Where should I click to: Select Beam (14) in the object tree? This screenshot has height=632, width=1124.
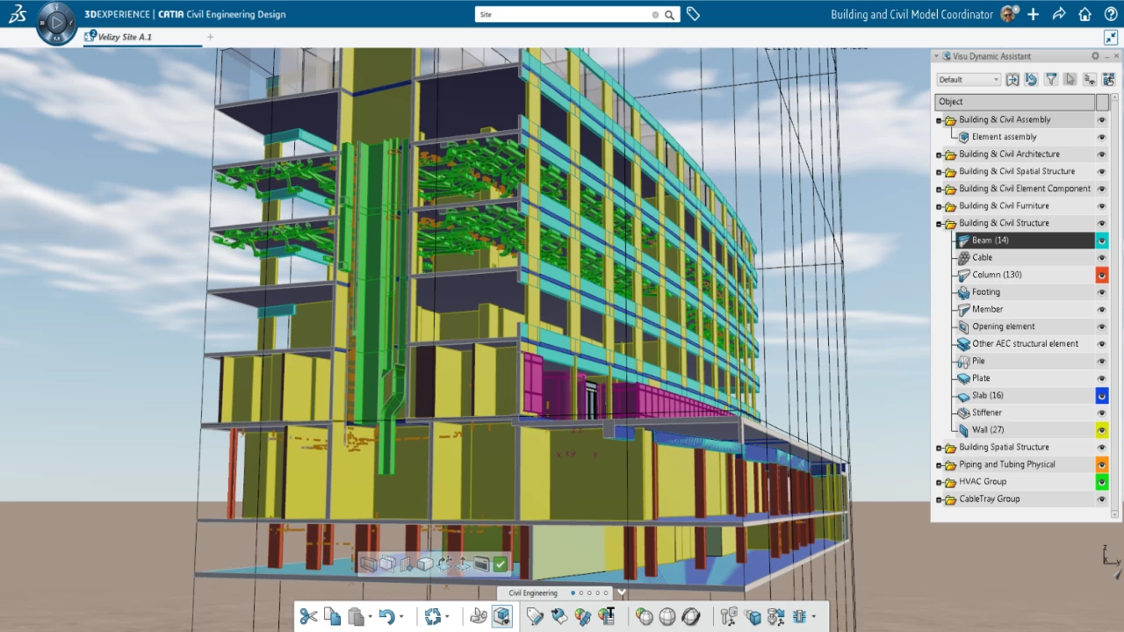tap(990, 240)
